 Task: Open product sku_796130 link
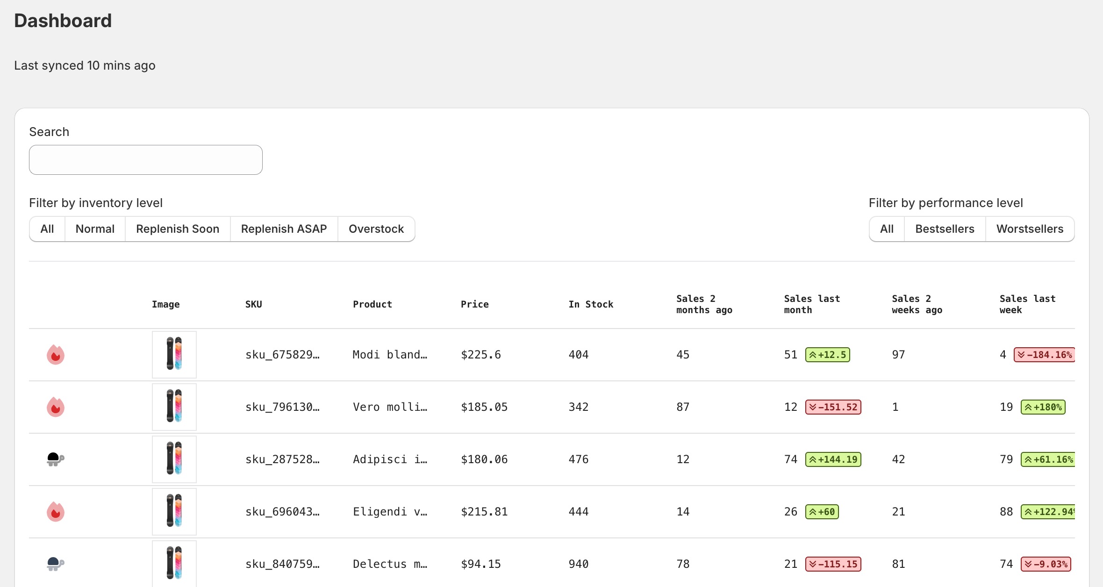pos(282,407)
